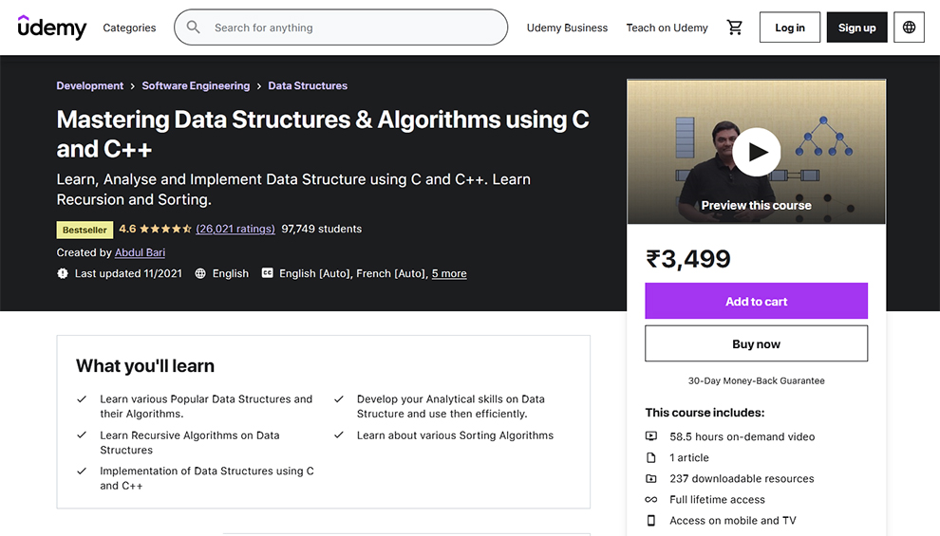
Task: Click the downloadable resources icon
Action: click(651, 479)
